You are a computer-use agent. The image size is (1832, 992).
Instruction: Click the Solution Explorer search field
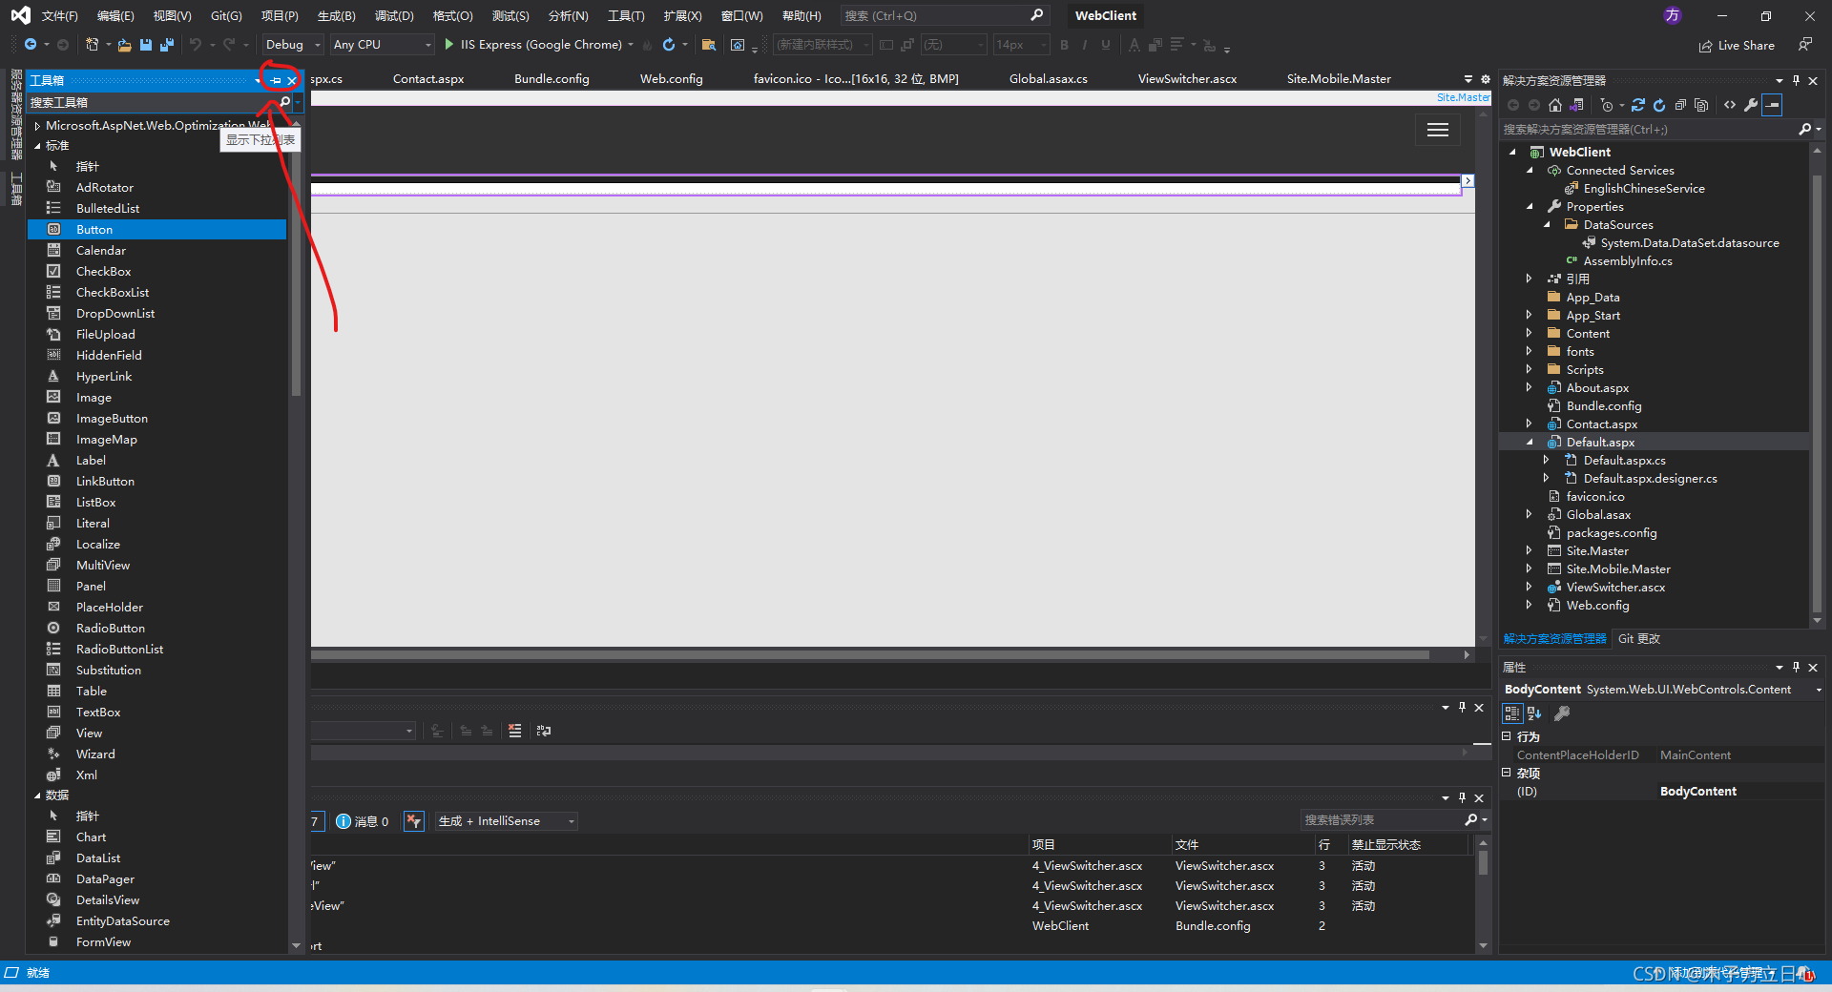pyautogui.click(x=1649, y=130)
